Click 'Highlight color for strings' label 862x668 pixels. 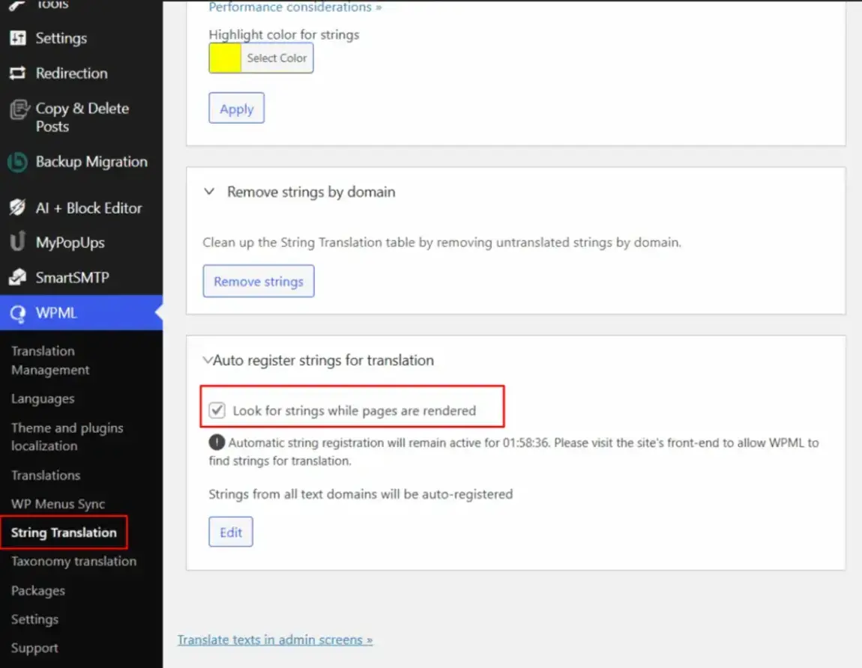pos(283,34)
